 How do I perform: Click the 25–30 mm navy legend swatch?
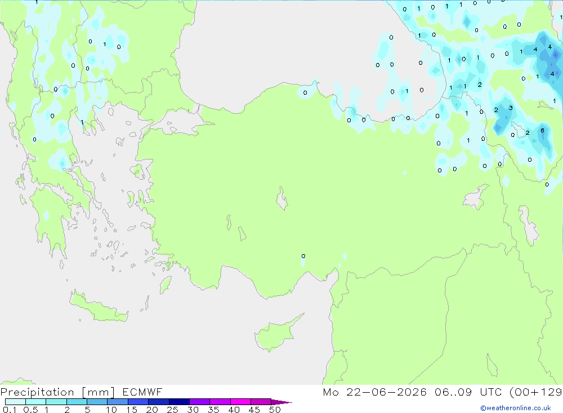179,402
